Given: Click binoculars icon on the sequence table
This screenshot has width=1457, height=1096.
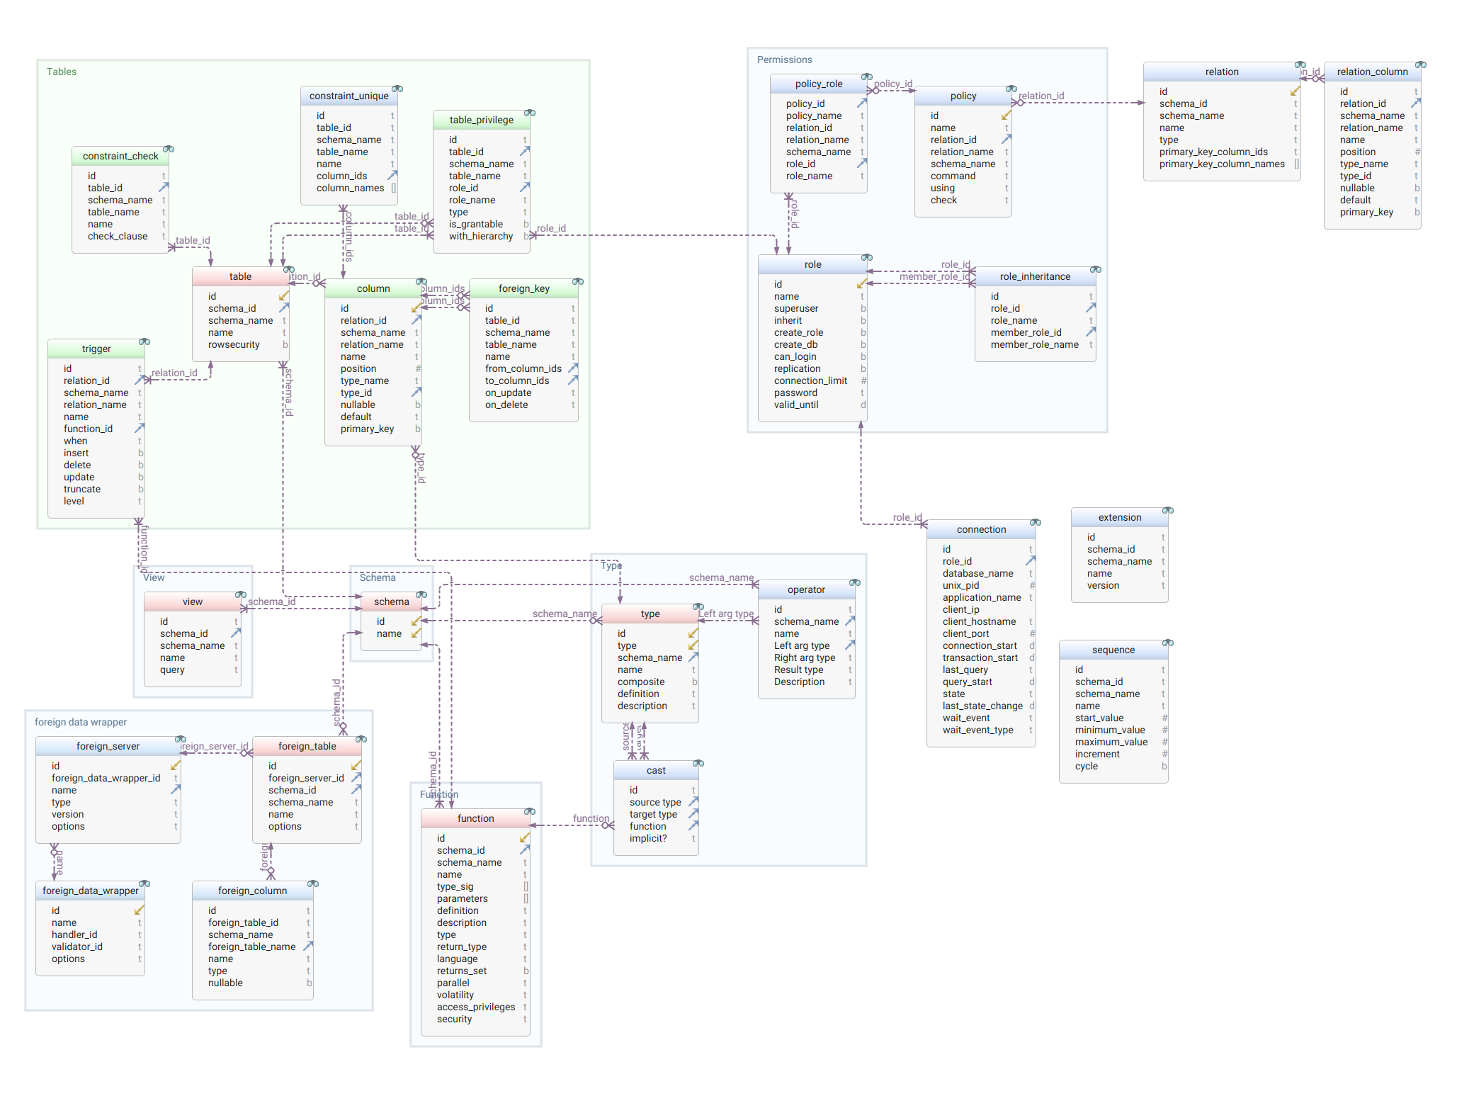Looking at the screenshot, I should 1168,643.
